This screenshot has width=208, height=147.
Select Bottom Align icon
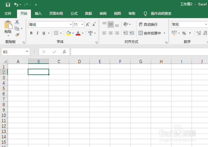117,25
